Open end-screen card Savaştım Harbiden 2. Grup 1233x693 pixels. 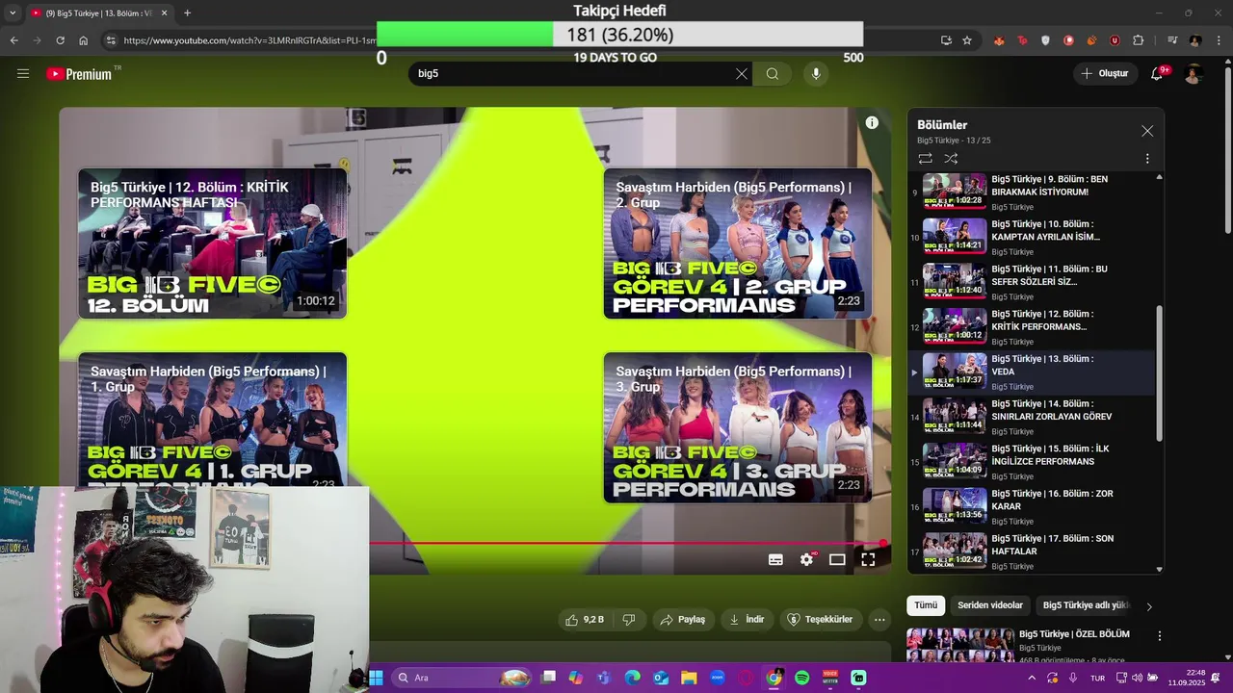tap(738, 244)
